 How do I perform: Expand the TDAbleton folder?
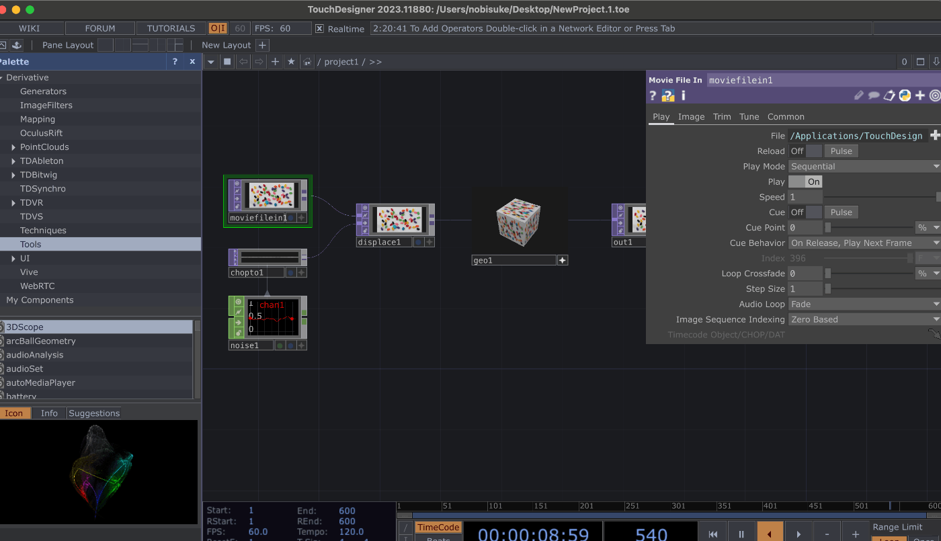tap(13, 161)
